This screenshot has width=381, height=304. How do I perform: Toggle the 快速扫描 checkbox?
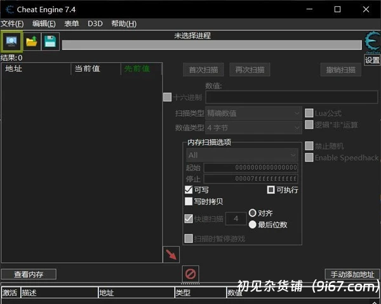[x=189, y=218]
